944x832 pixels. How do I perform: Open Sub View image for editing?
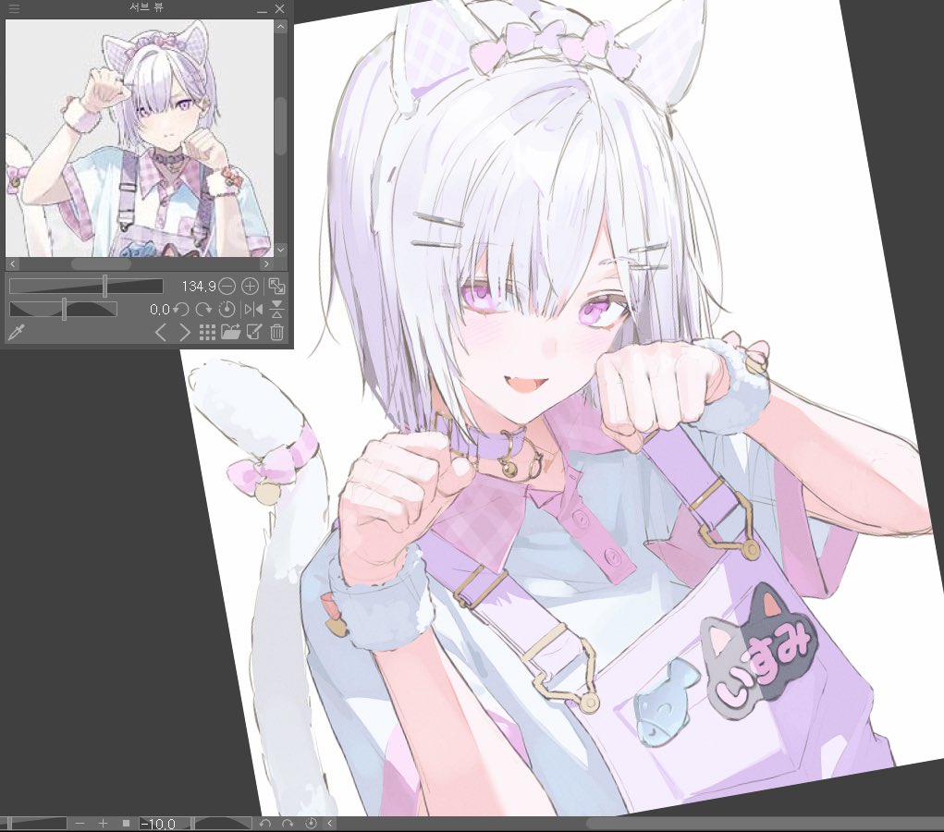click(254, 332)
